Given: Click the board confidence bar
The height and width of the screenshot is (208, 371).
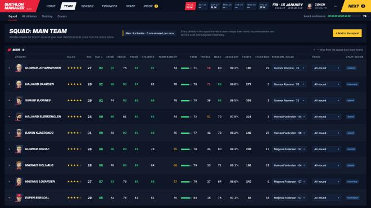Looking at the screenshot, I should pyautogui.click(x=344, y=16).
